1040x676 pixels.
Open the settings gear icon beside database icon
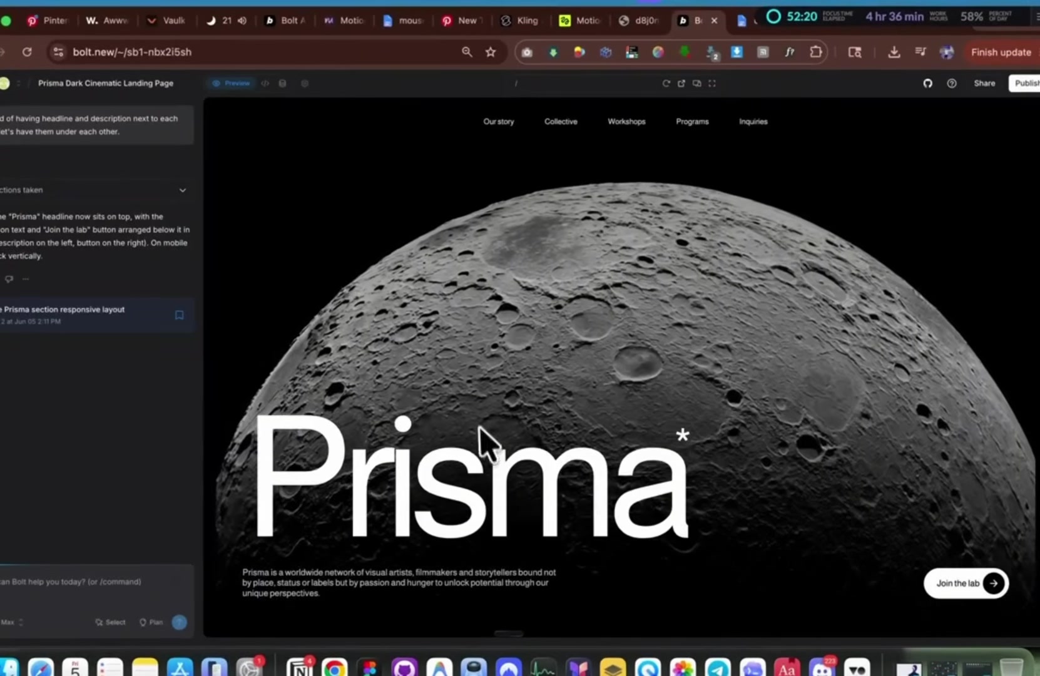click(x=305, y=83)
